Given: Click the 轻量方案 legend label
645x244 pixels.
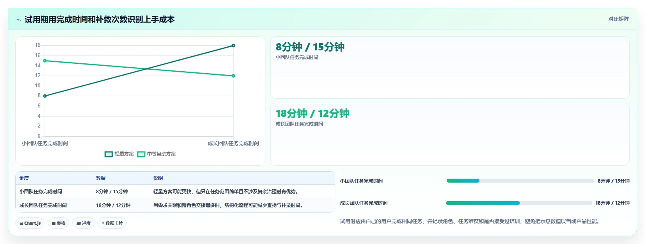Looking at the screenshot, I should coord(124,154).
